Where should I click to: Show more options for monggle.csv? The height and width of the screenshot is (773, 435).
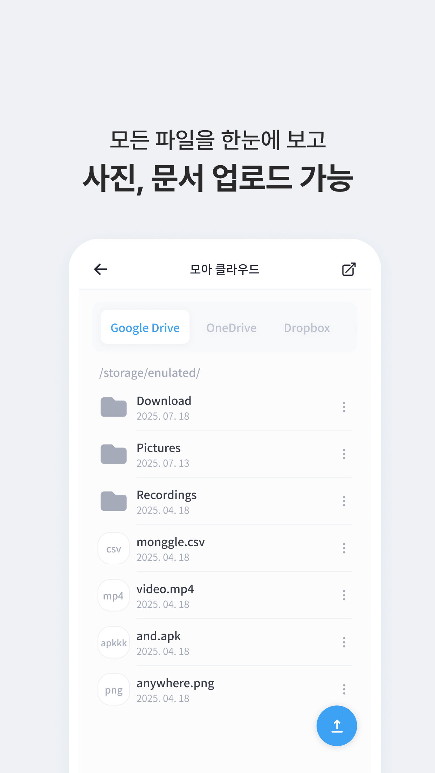pos(344,548)
